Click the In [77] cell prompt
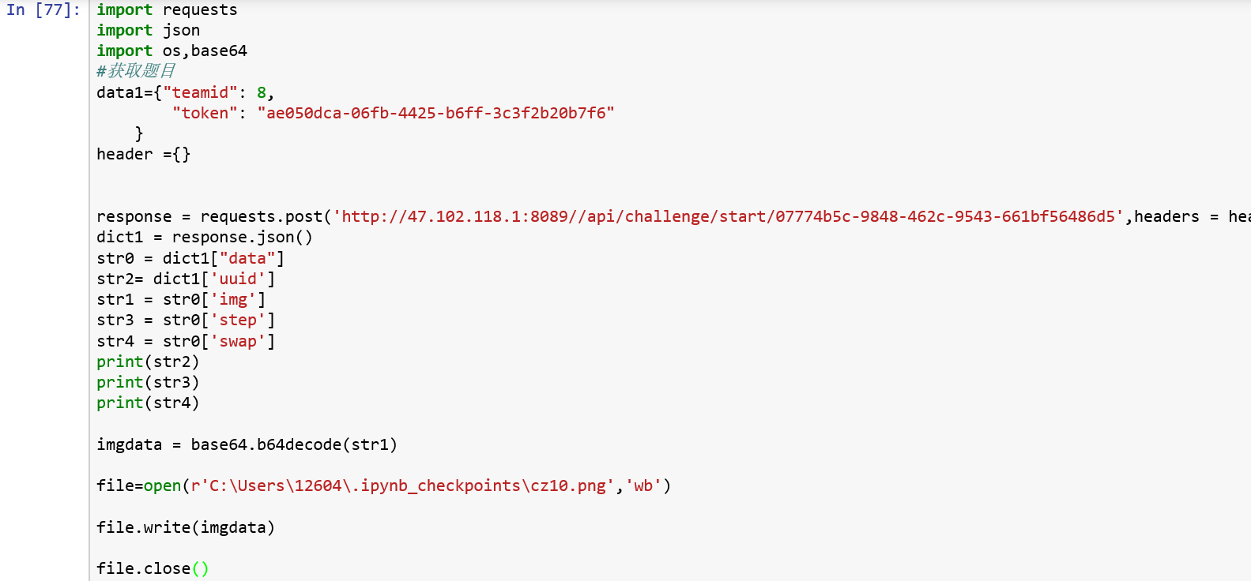This screenshot has height=581, width=1251. click(x=43, y=10)
